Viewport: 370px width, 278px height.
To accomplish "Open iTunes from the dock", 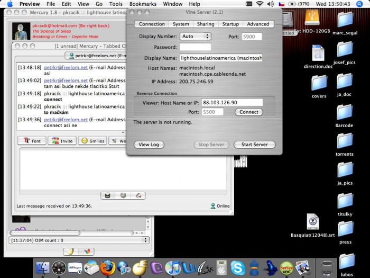I will 173,268.
